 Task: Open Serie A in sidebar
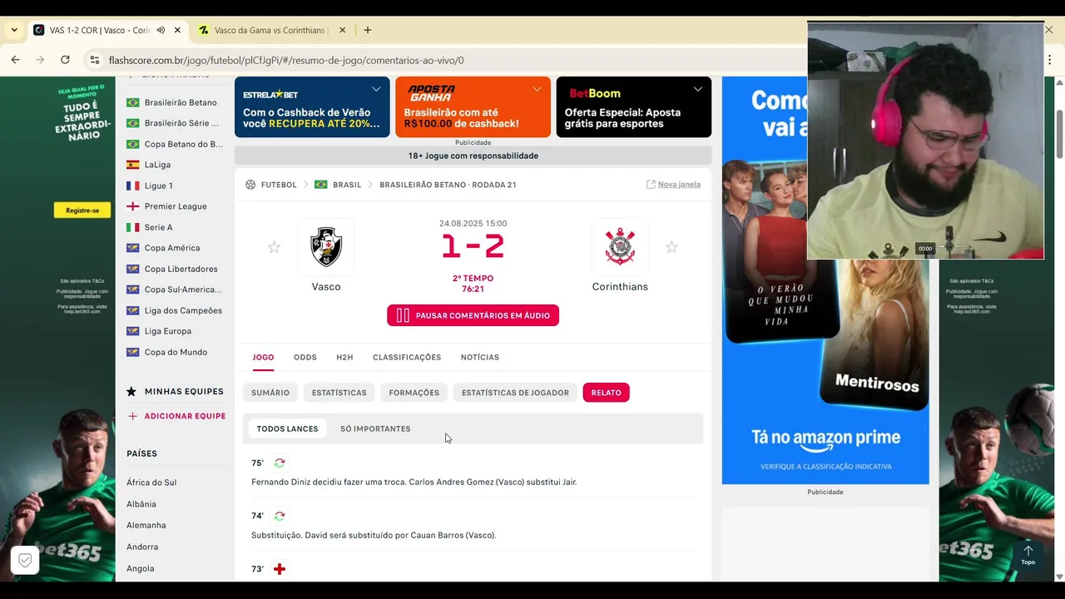tap(150, 227)
